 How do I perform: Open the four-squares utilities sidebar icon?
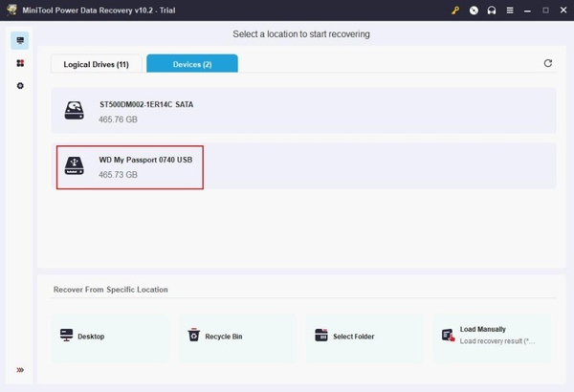pyautogui.click(x=20, y=63)
